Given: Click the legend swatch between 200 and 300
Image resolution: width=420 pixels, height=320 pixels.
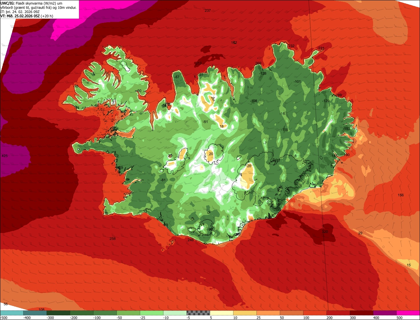Looking at the screenshot, I should [x=338, y=313].
